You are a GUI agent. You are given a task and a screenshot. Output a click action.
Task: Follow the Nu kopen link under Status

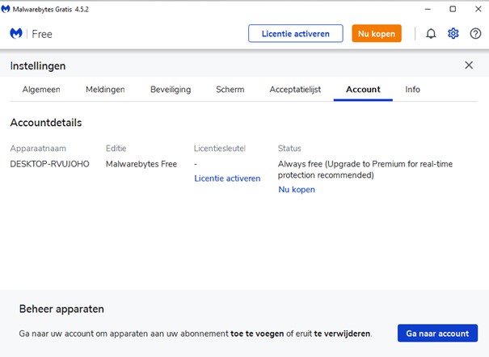click(x=297, y=190)
